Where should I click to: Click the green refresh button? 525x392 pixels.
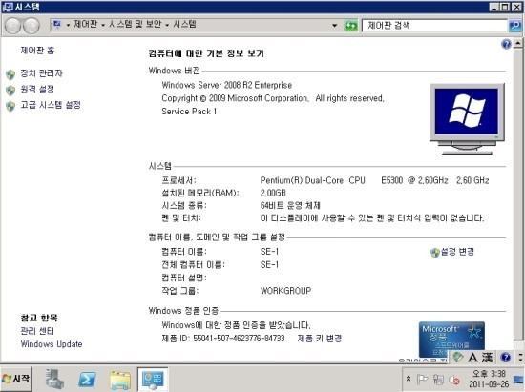click(x=350, y=26)
